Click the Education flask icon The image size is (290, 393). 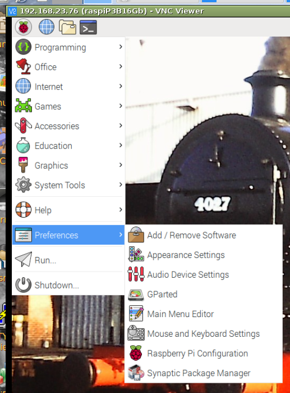click(23, 145)
